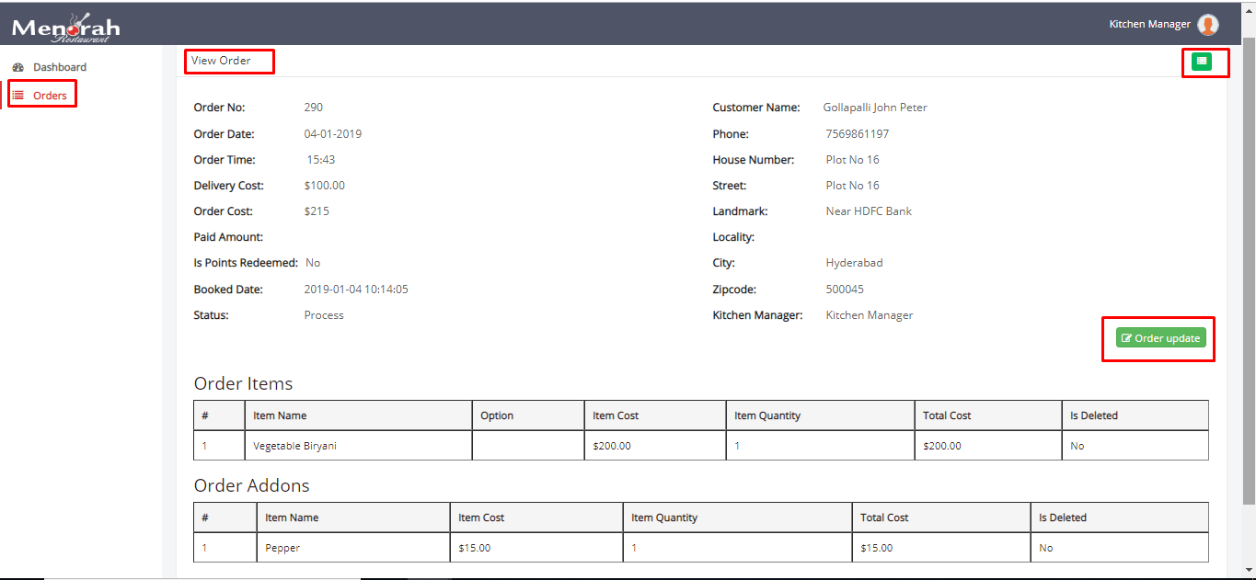Click the order number 290
This screenshot has height=580, width=1256.
pyautogui.click(x=314, y=108)
